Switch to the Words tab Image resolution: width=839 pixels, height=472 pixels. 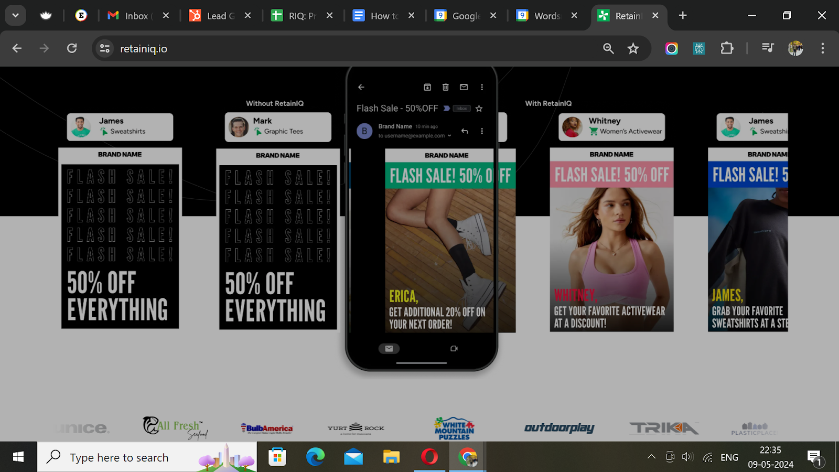(x=539, y=16)
